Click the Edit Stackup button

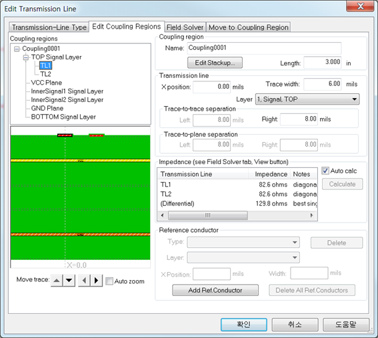click(x=215, y=63)
